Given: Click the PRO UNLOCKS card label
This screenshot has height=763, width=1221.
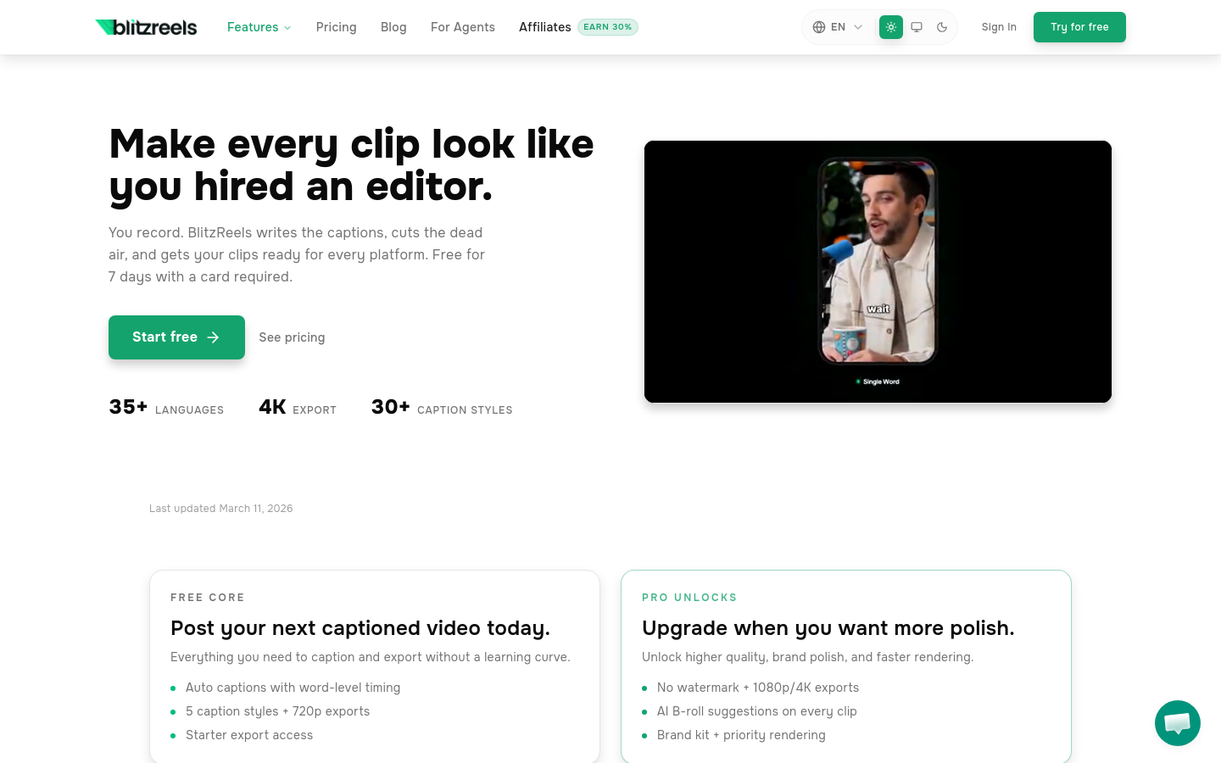Looking at the screenshot, I should [x=689, y=598].
